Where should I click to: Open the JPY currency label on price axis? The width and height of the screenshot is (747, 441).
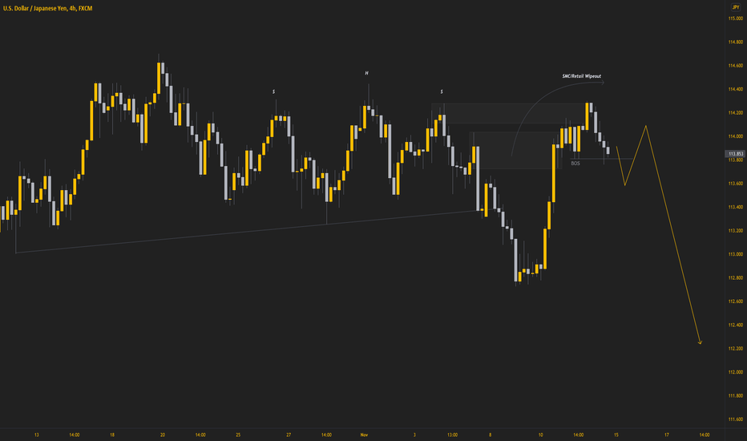[x=735, y=7]
